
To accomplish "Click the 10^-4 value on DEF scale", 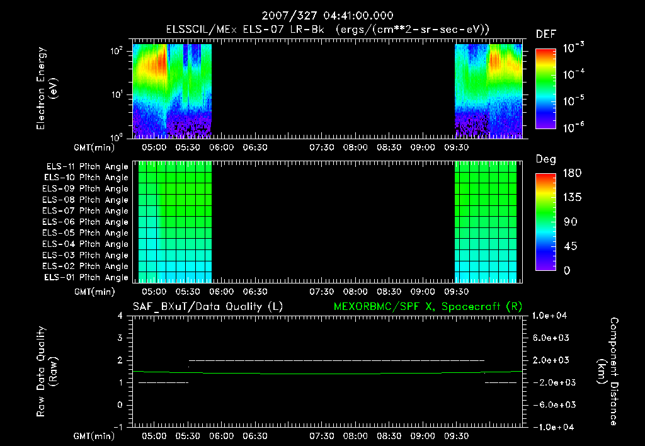I will point(573,74).
